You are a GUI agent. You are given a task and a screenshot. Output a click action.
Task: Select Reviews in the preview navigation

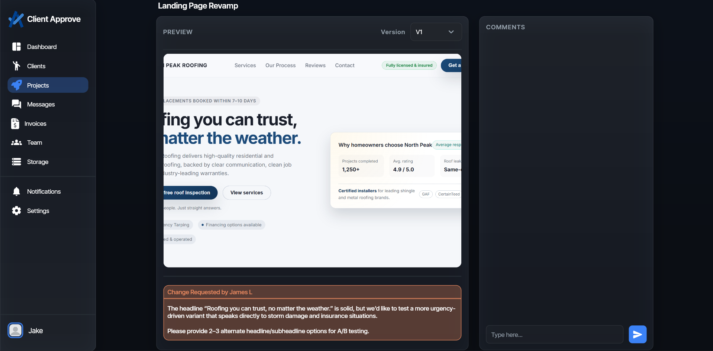point(315,65)
